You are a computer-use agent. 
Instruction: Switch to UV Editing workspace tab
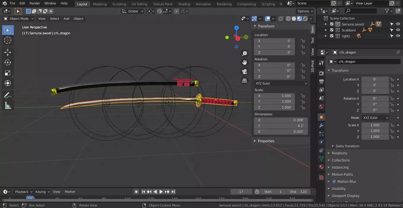pyautogui.click(x=140, y=4)
